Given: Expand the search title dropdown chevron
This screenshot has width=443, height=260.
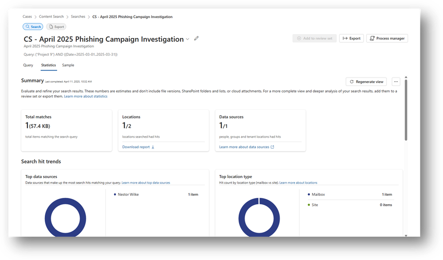Looking at the screenshot, I should pos(188,39).
